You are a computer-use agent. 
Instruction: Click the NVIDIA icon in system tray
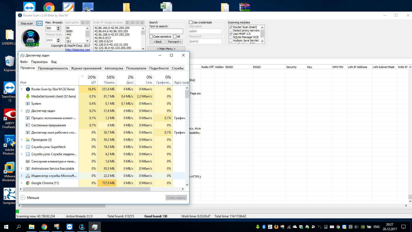tap(363, 227)
